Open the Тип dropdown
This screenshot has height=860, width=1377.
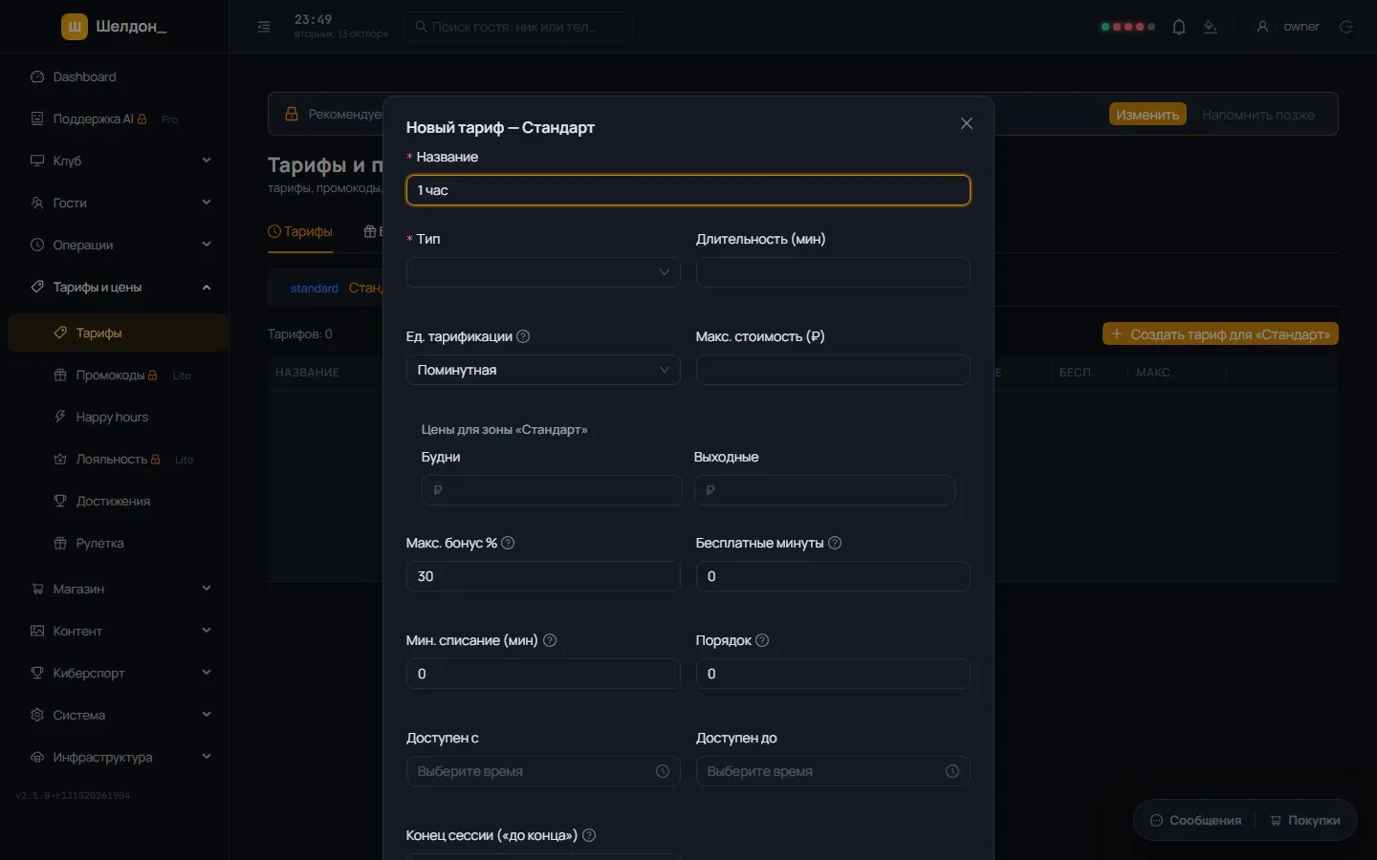pos(543,272)
